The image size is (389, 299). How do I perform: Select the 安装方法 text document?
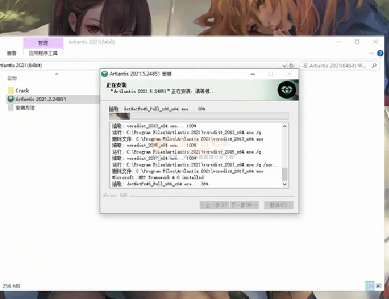pos(25,108)
